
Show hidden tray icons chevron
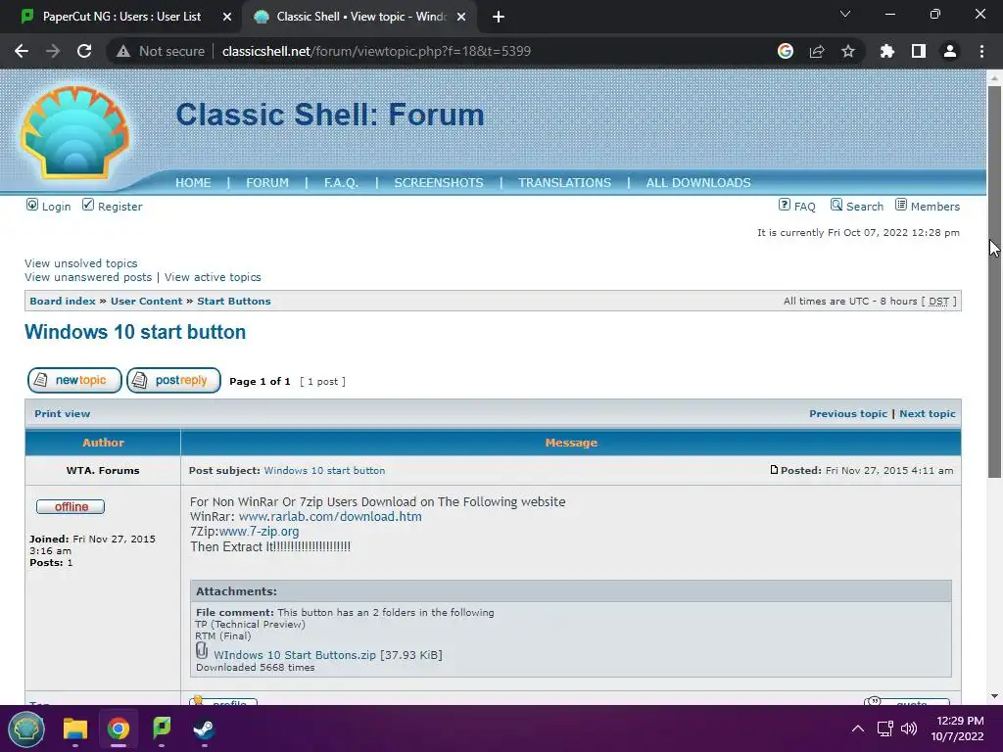[858, 728]
